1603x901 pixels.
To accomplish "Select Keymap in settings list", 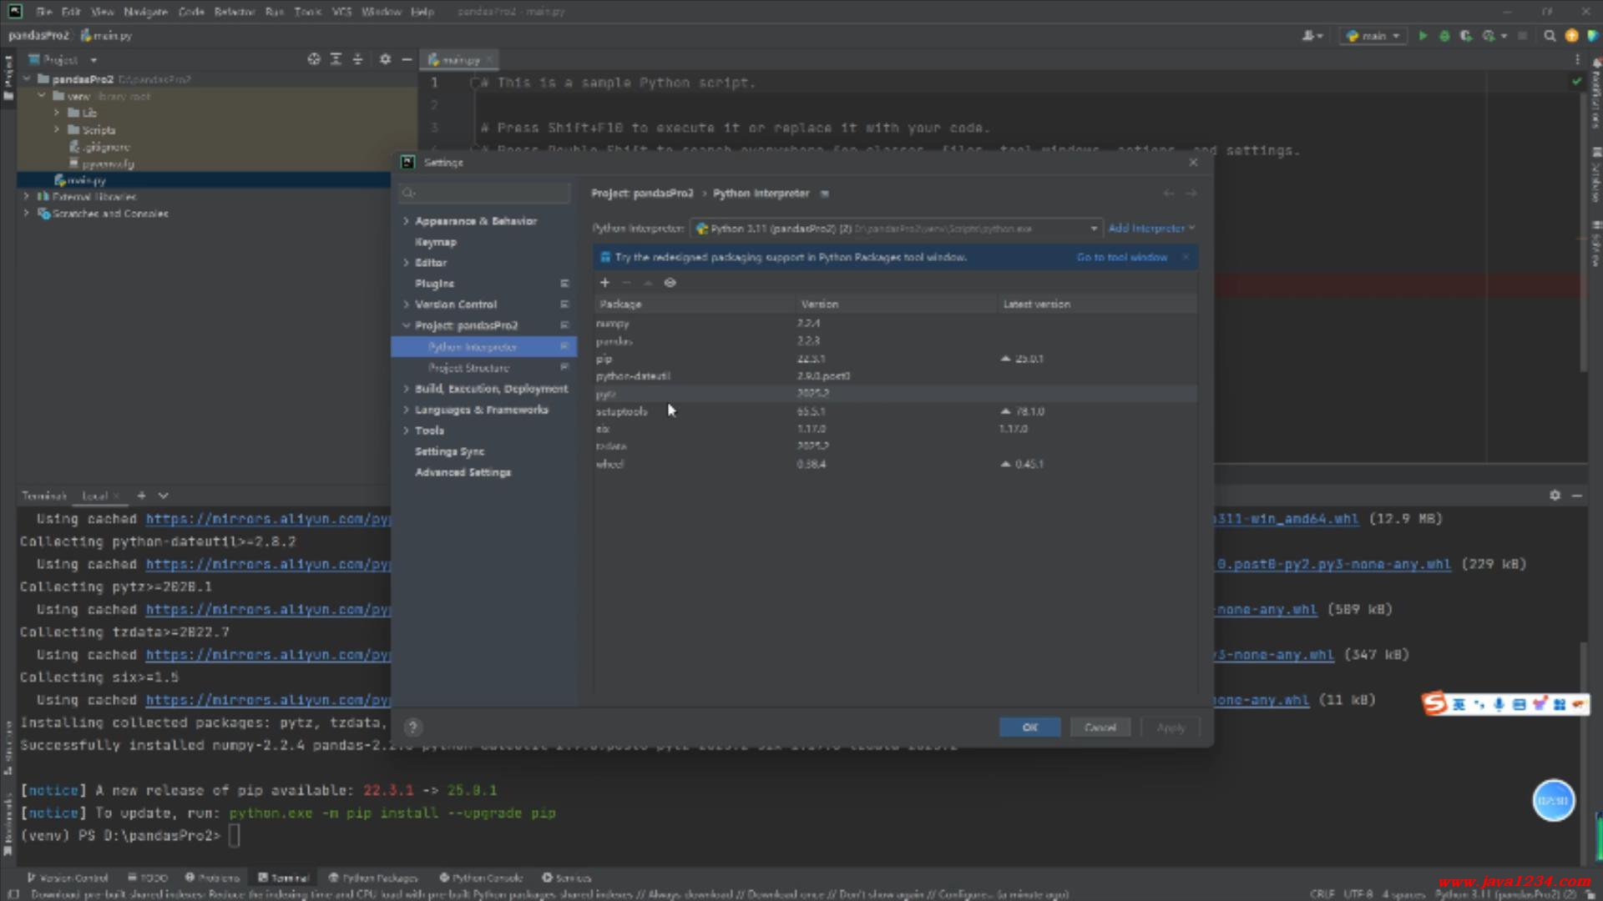I will [436, 242].
